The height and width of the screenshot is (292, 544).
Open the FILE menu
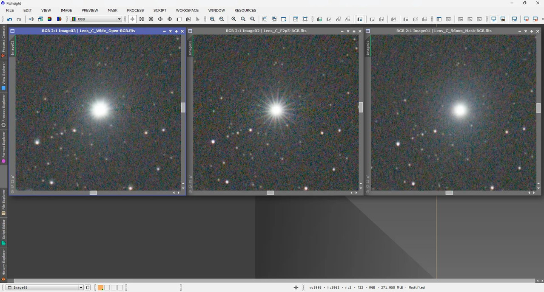coord(10,10)
